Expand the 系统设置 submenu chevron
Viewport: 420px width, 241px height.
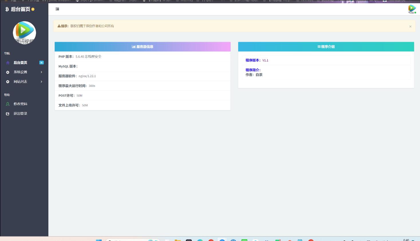click(x=42, y=72)
